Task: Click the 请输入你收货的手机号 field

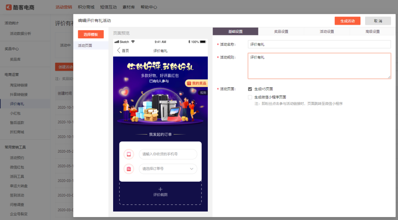Action: (x=168, y=154)
